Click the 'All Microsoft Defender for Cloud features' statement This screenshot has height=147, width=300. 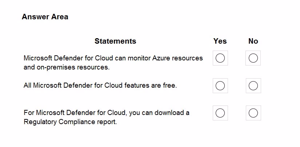pos(100,86)
